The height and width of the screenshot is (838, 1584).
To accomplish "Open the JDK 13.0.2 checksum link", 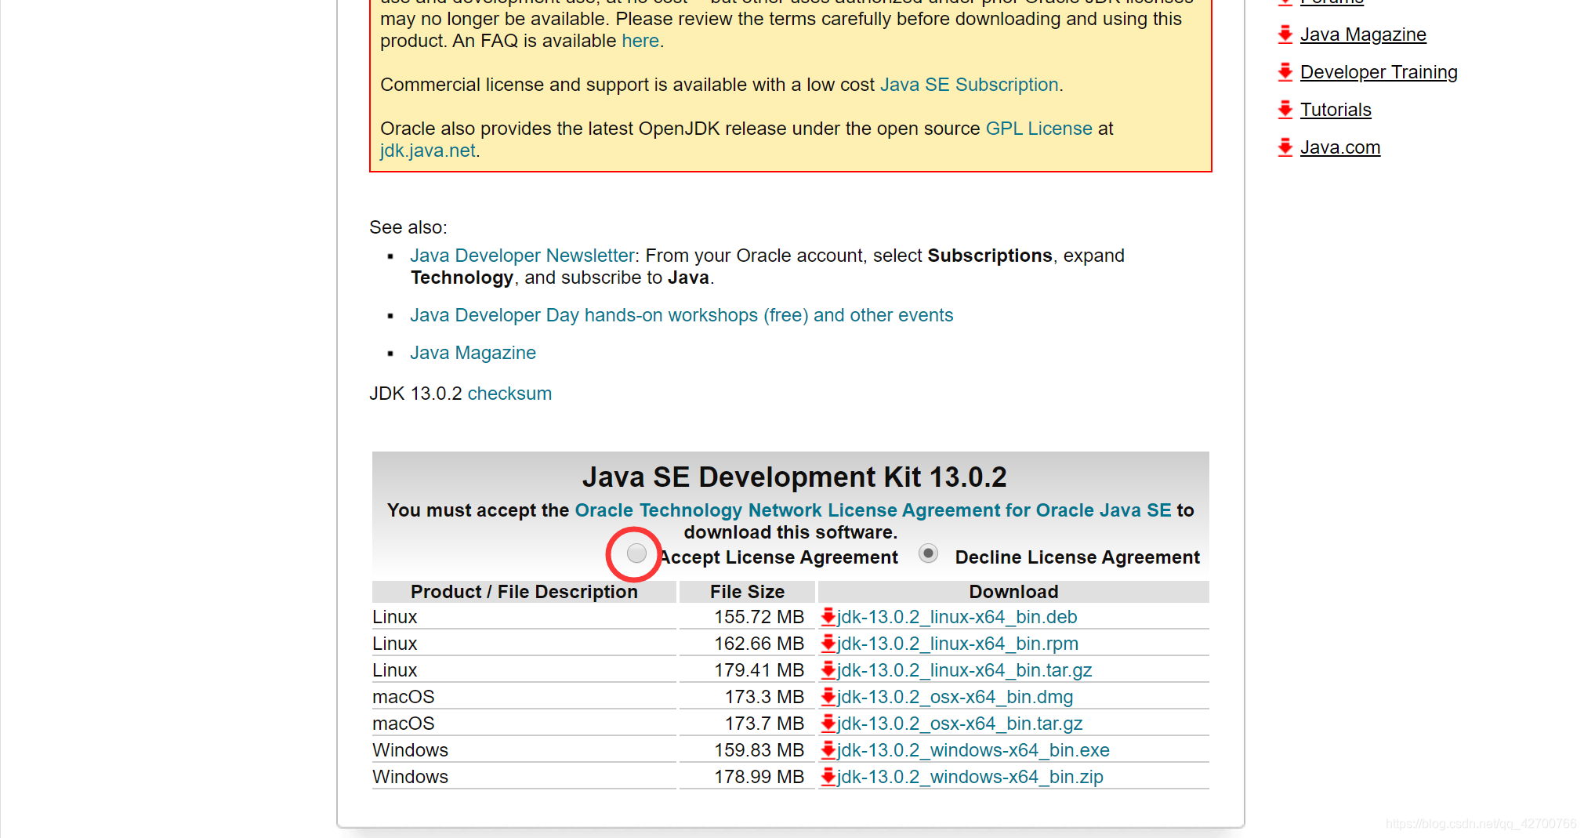I will [509, 394].
